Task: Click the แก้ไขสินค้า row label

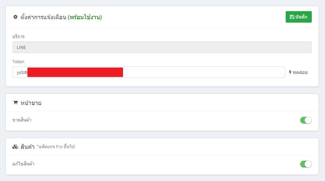Action: pos(23,164)
